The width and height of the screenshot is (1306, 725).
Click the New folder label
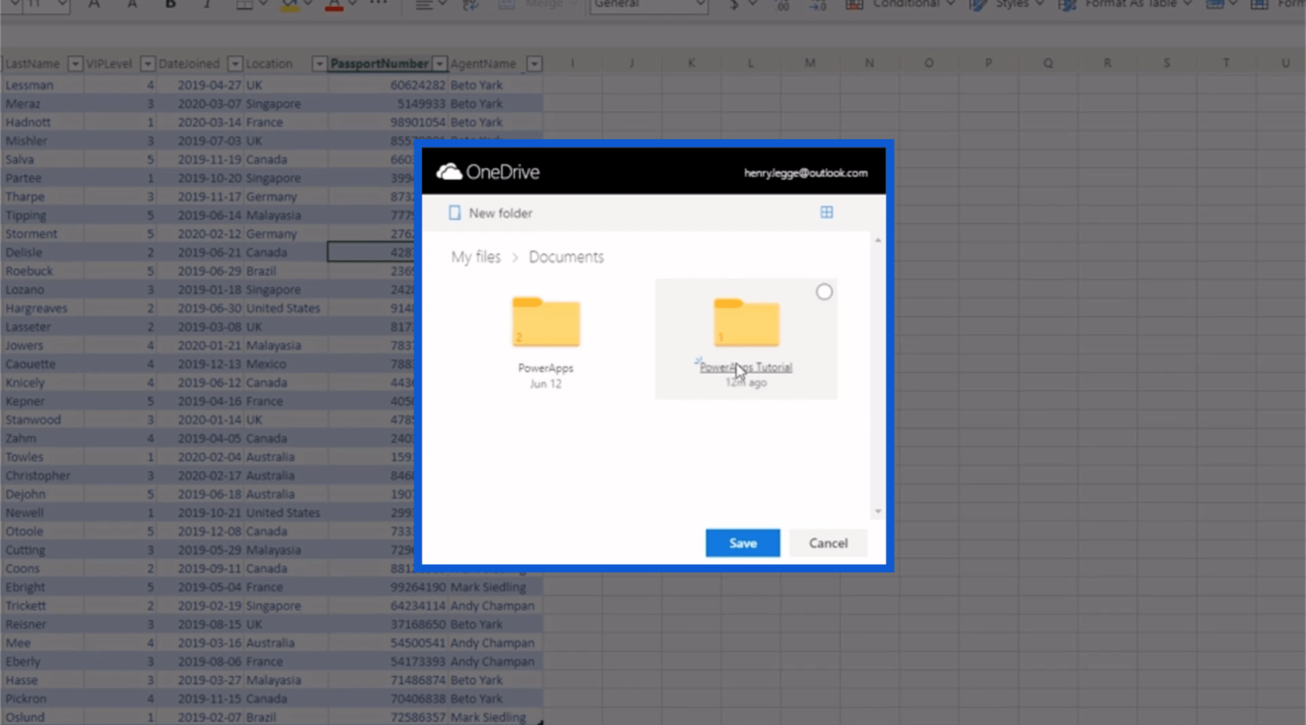click(501, 213)
